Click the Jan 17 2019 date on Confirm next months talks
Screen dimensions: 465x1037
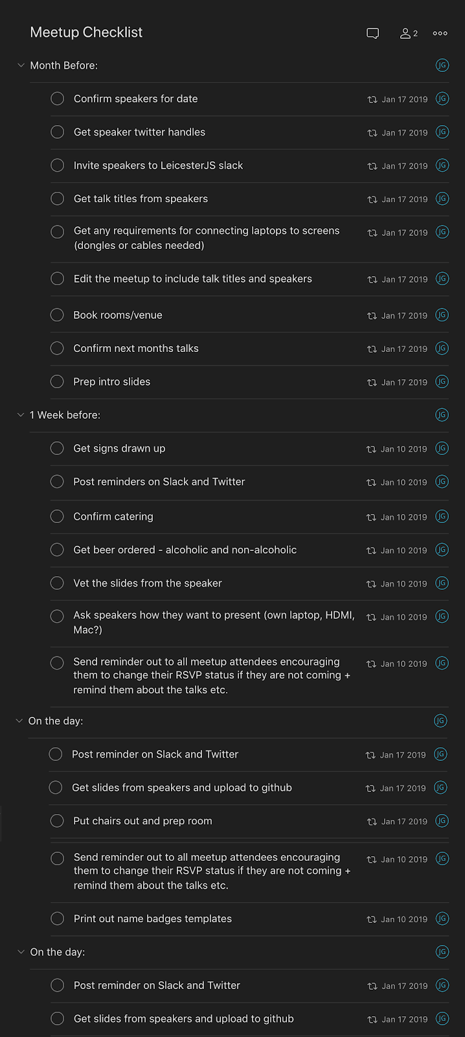[405, 349]
